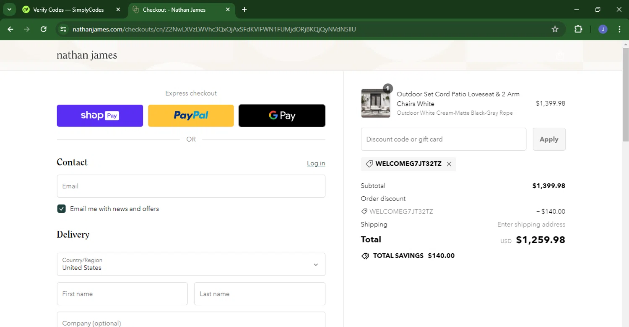The height and width of the screenshot is (327, 629).
Task: Click the First name field
Action: [x=122, y=294]
